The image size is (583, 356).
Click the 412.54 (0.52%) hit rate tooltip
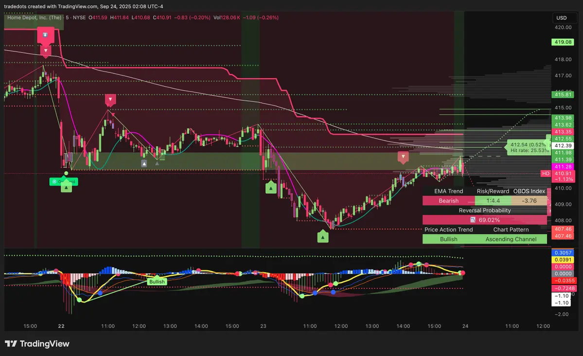(x=529, y=147)
